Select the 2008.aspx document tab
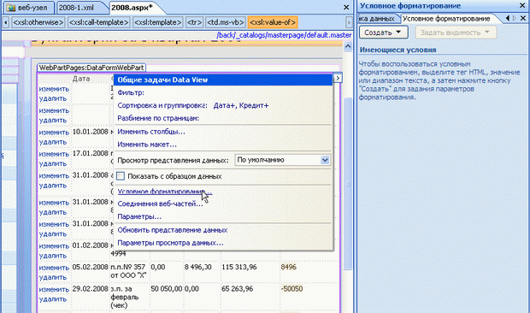This screenshot has height=313, width=530. click(x=132, y=8)
